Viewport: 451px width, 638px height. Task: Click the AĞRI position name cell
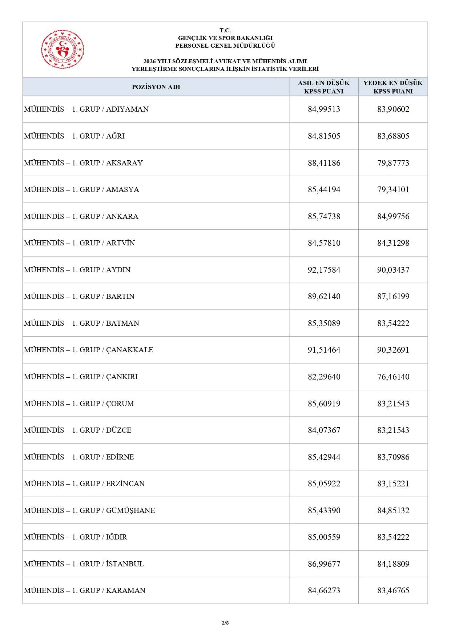[x=156, y=136]
